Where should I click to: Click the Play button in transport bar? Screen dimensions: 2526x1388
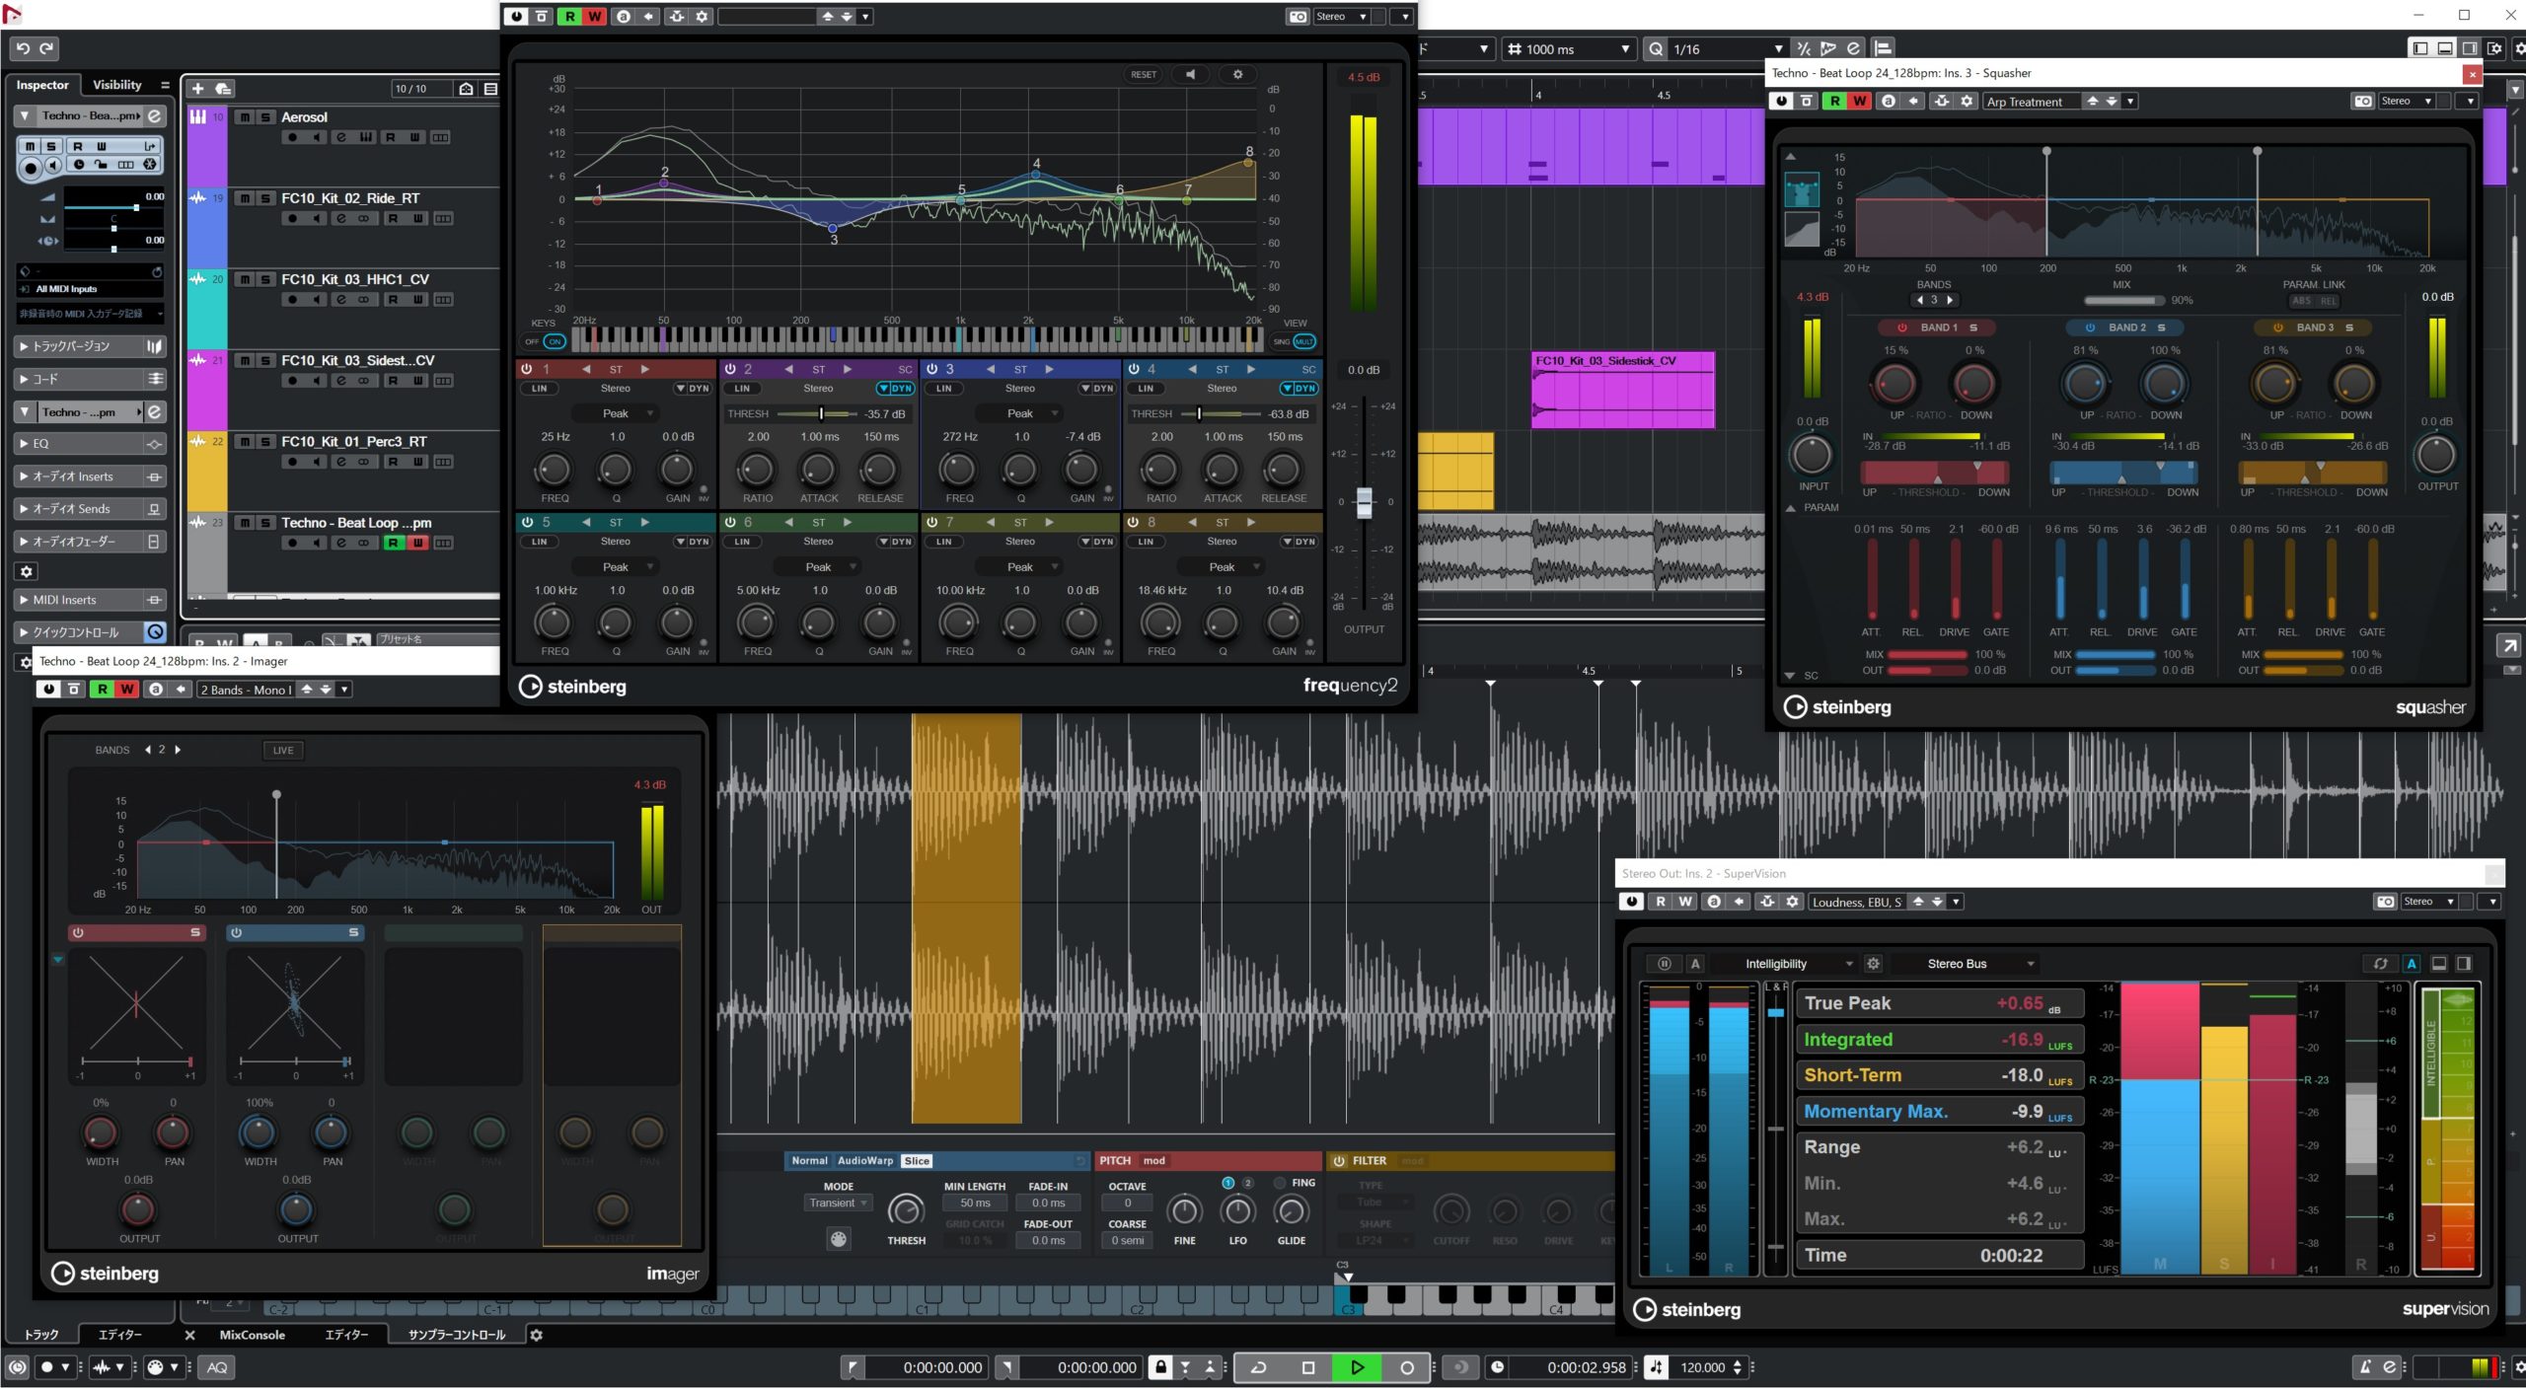pos(1357,1367)
